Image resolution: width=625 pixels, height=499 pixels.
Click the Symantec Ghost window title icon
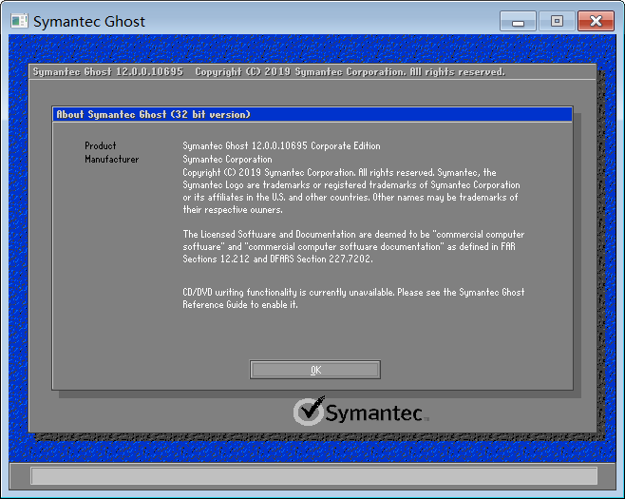pos(19,21)
